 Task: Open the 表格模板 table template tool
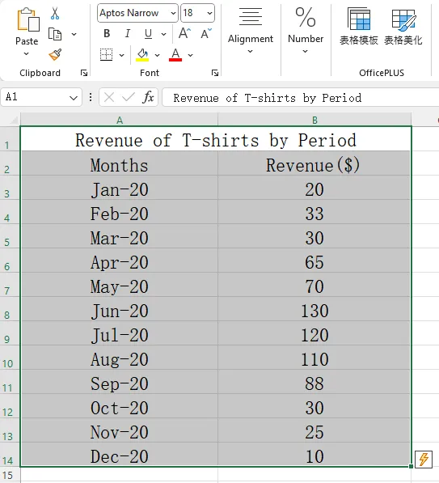tap(359, 27)
